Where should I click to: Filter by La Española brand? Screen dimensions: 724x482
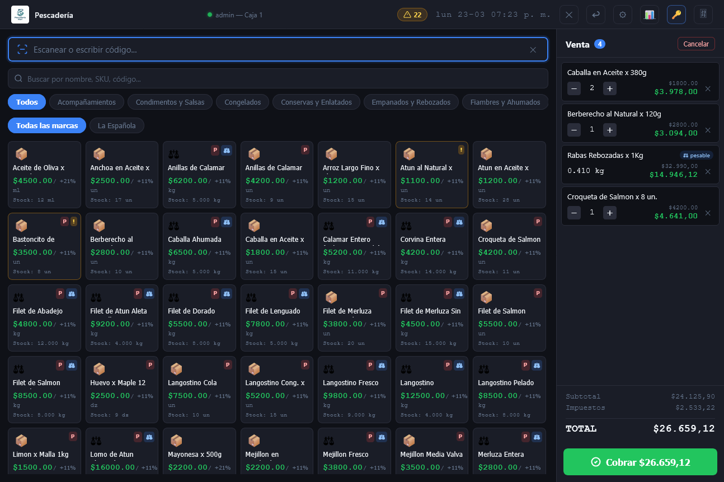[116, 125]
